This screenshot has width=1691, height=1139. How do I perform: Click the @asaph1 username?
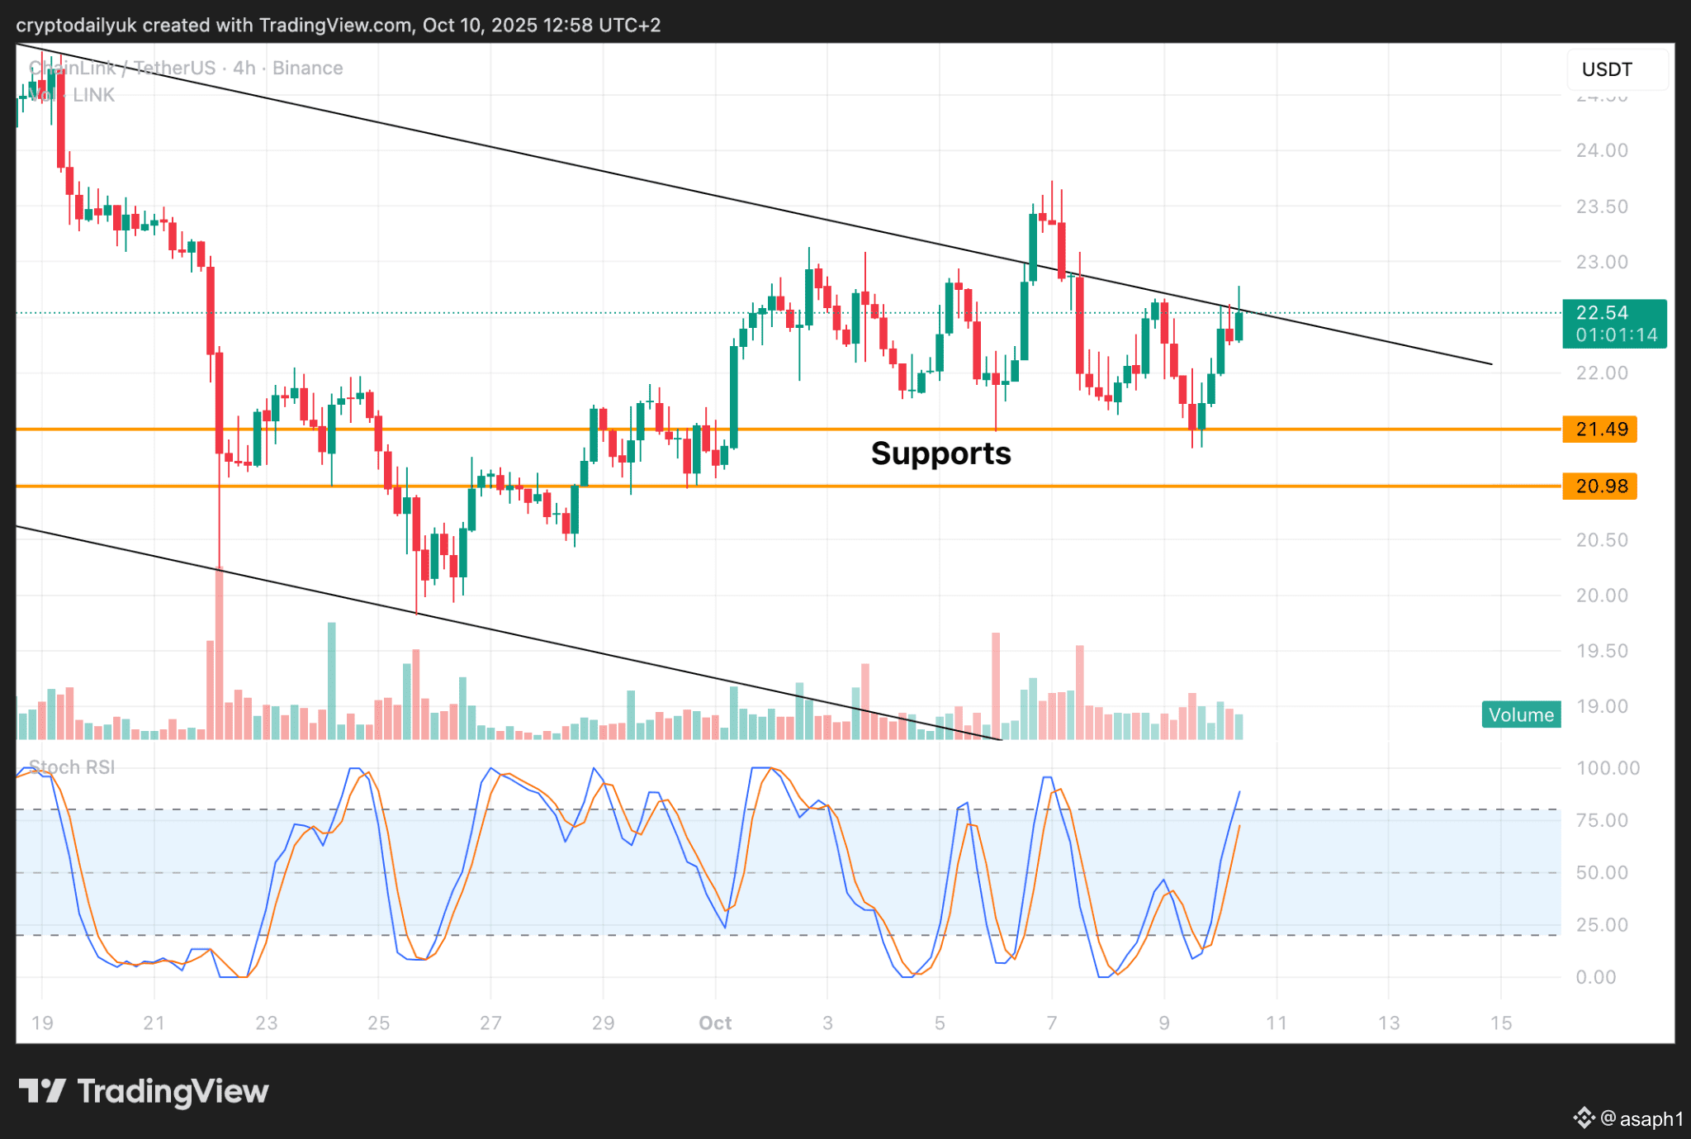pos(1641,1118)
